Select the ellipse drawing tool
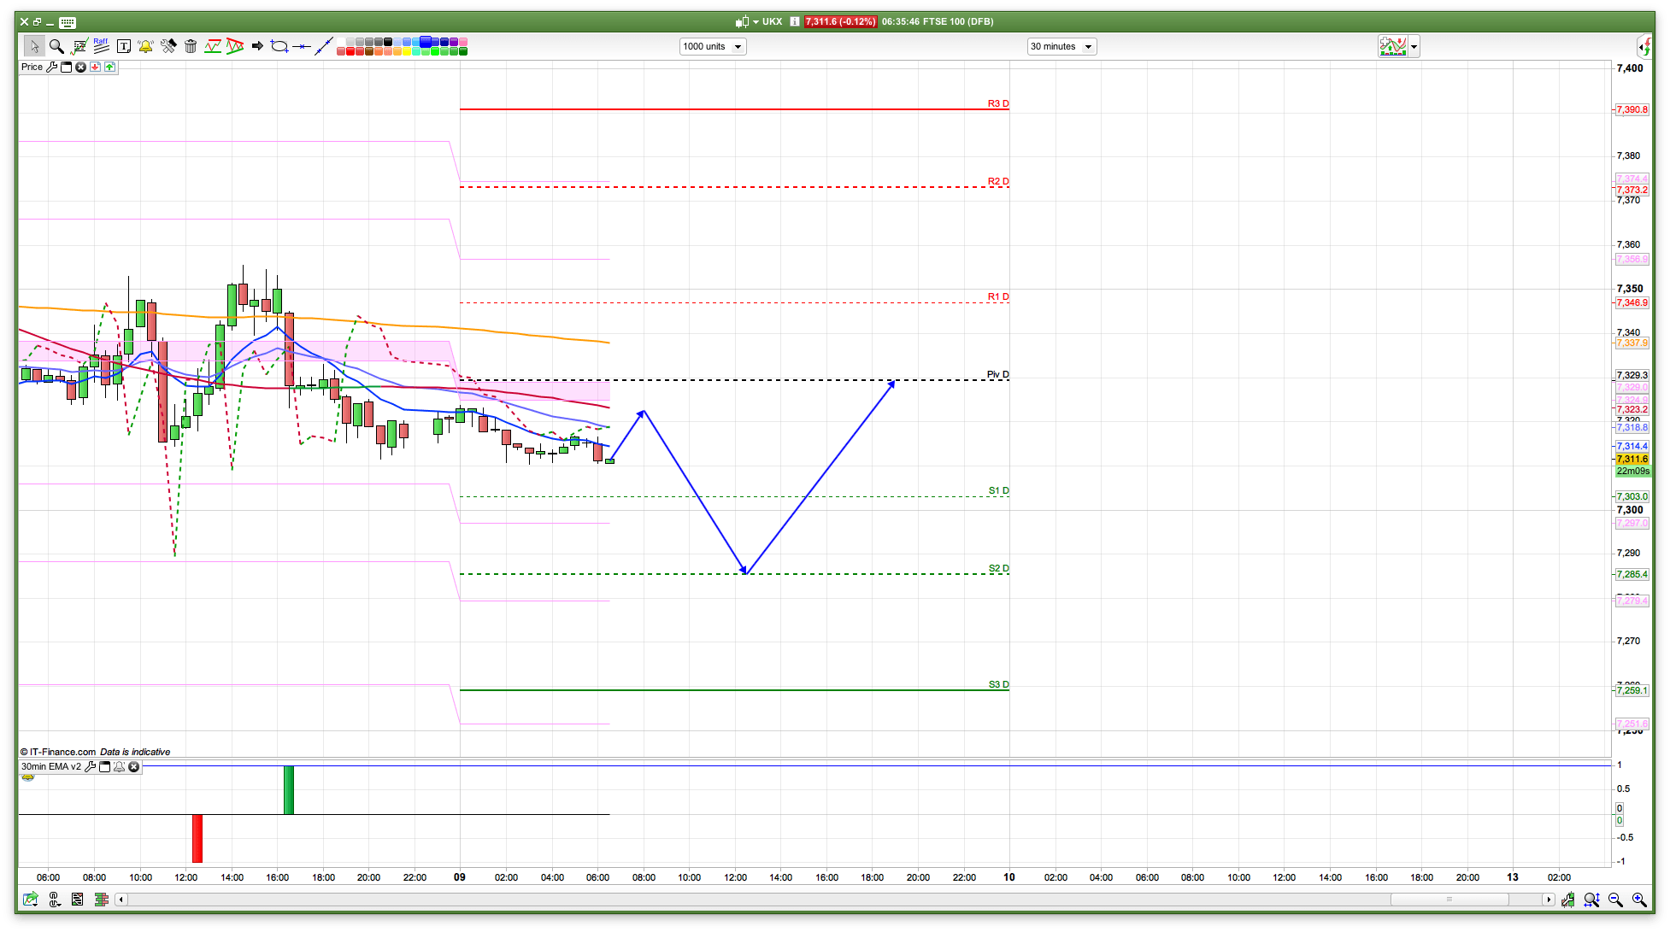 point(279,46)
